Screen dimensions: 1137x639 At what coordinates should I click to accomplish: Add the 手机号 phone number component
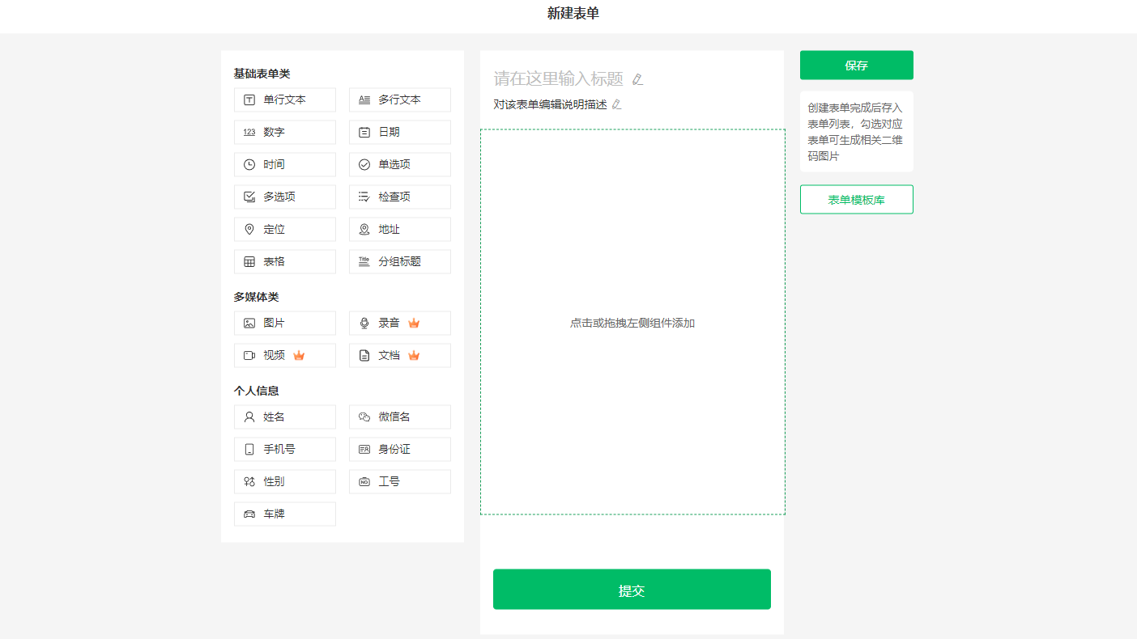[284, 449]
